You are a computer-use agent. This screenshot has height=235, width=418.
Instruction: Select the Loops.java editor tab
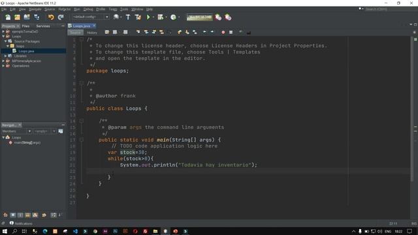[81, 26]
